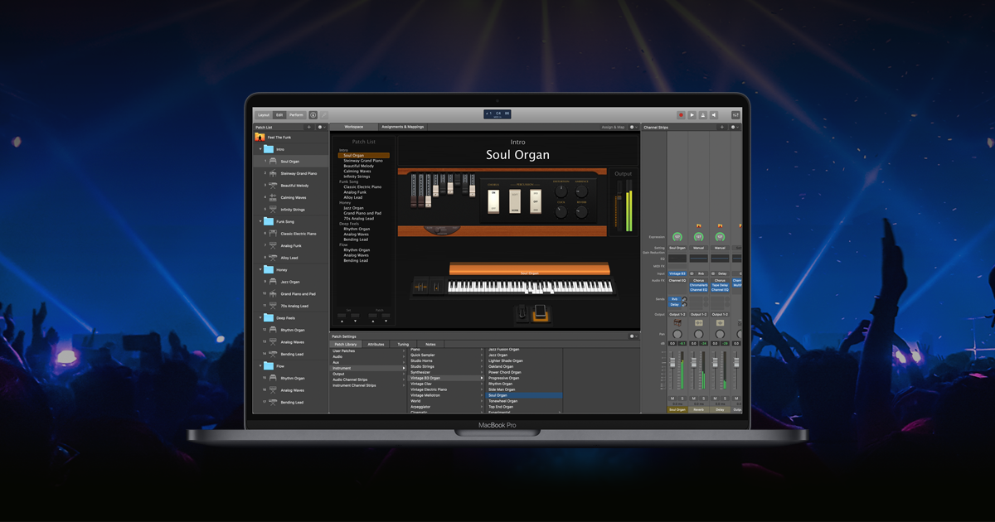
Task: Switch to Perform mode
Action: [x=296, y=115]
